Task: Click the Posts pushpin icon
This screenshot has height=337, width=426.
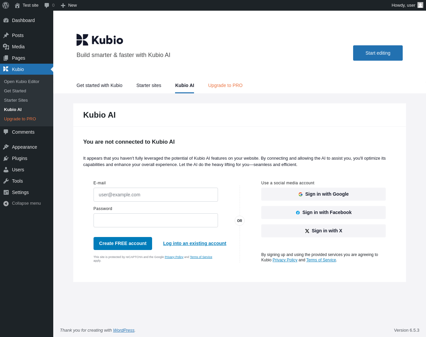Action: 6,35
